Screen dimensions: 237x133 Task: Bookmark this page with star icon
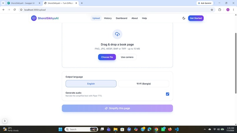click(212, 10)
